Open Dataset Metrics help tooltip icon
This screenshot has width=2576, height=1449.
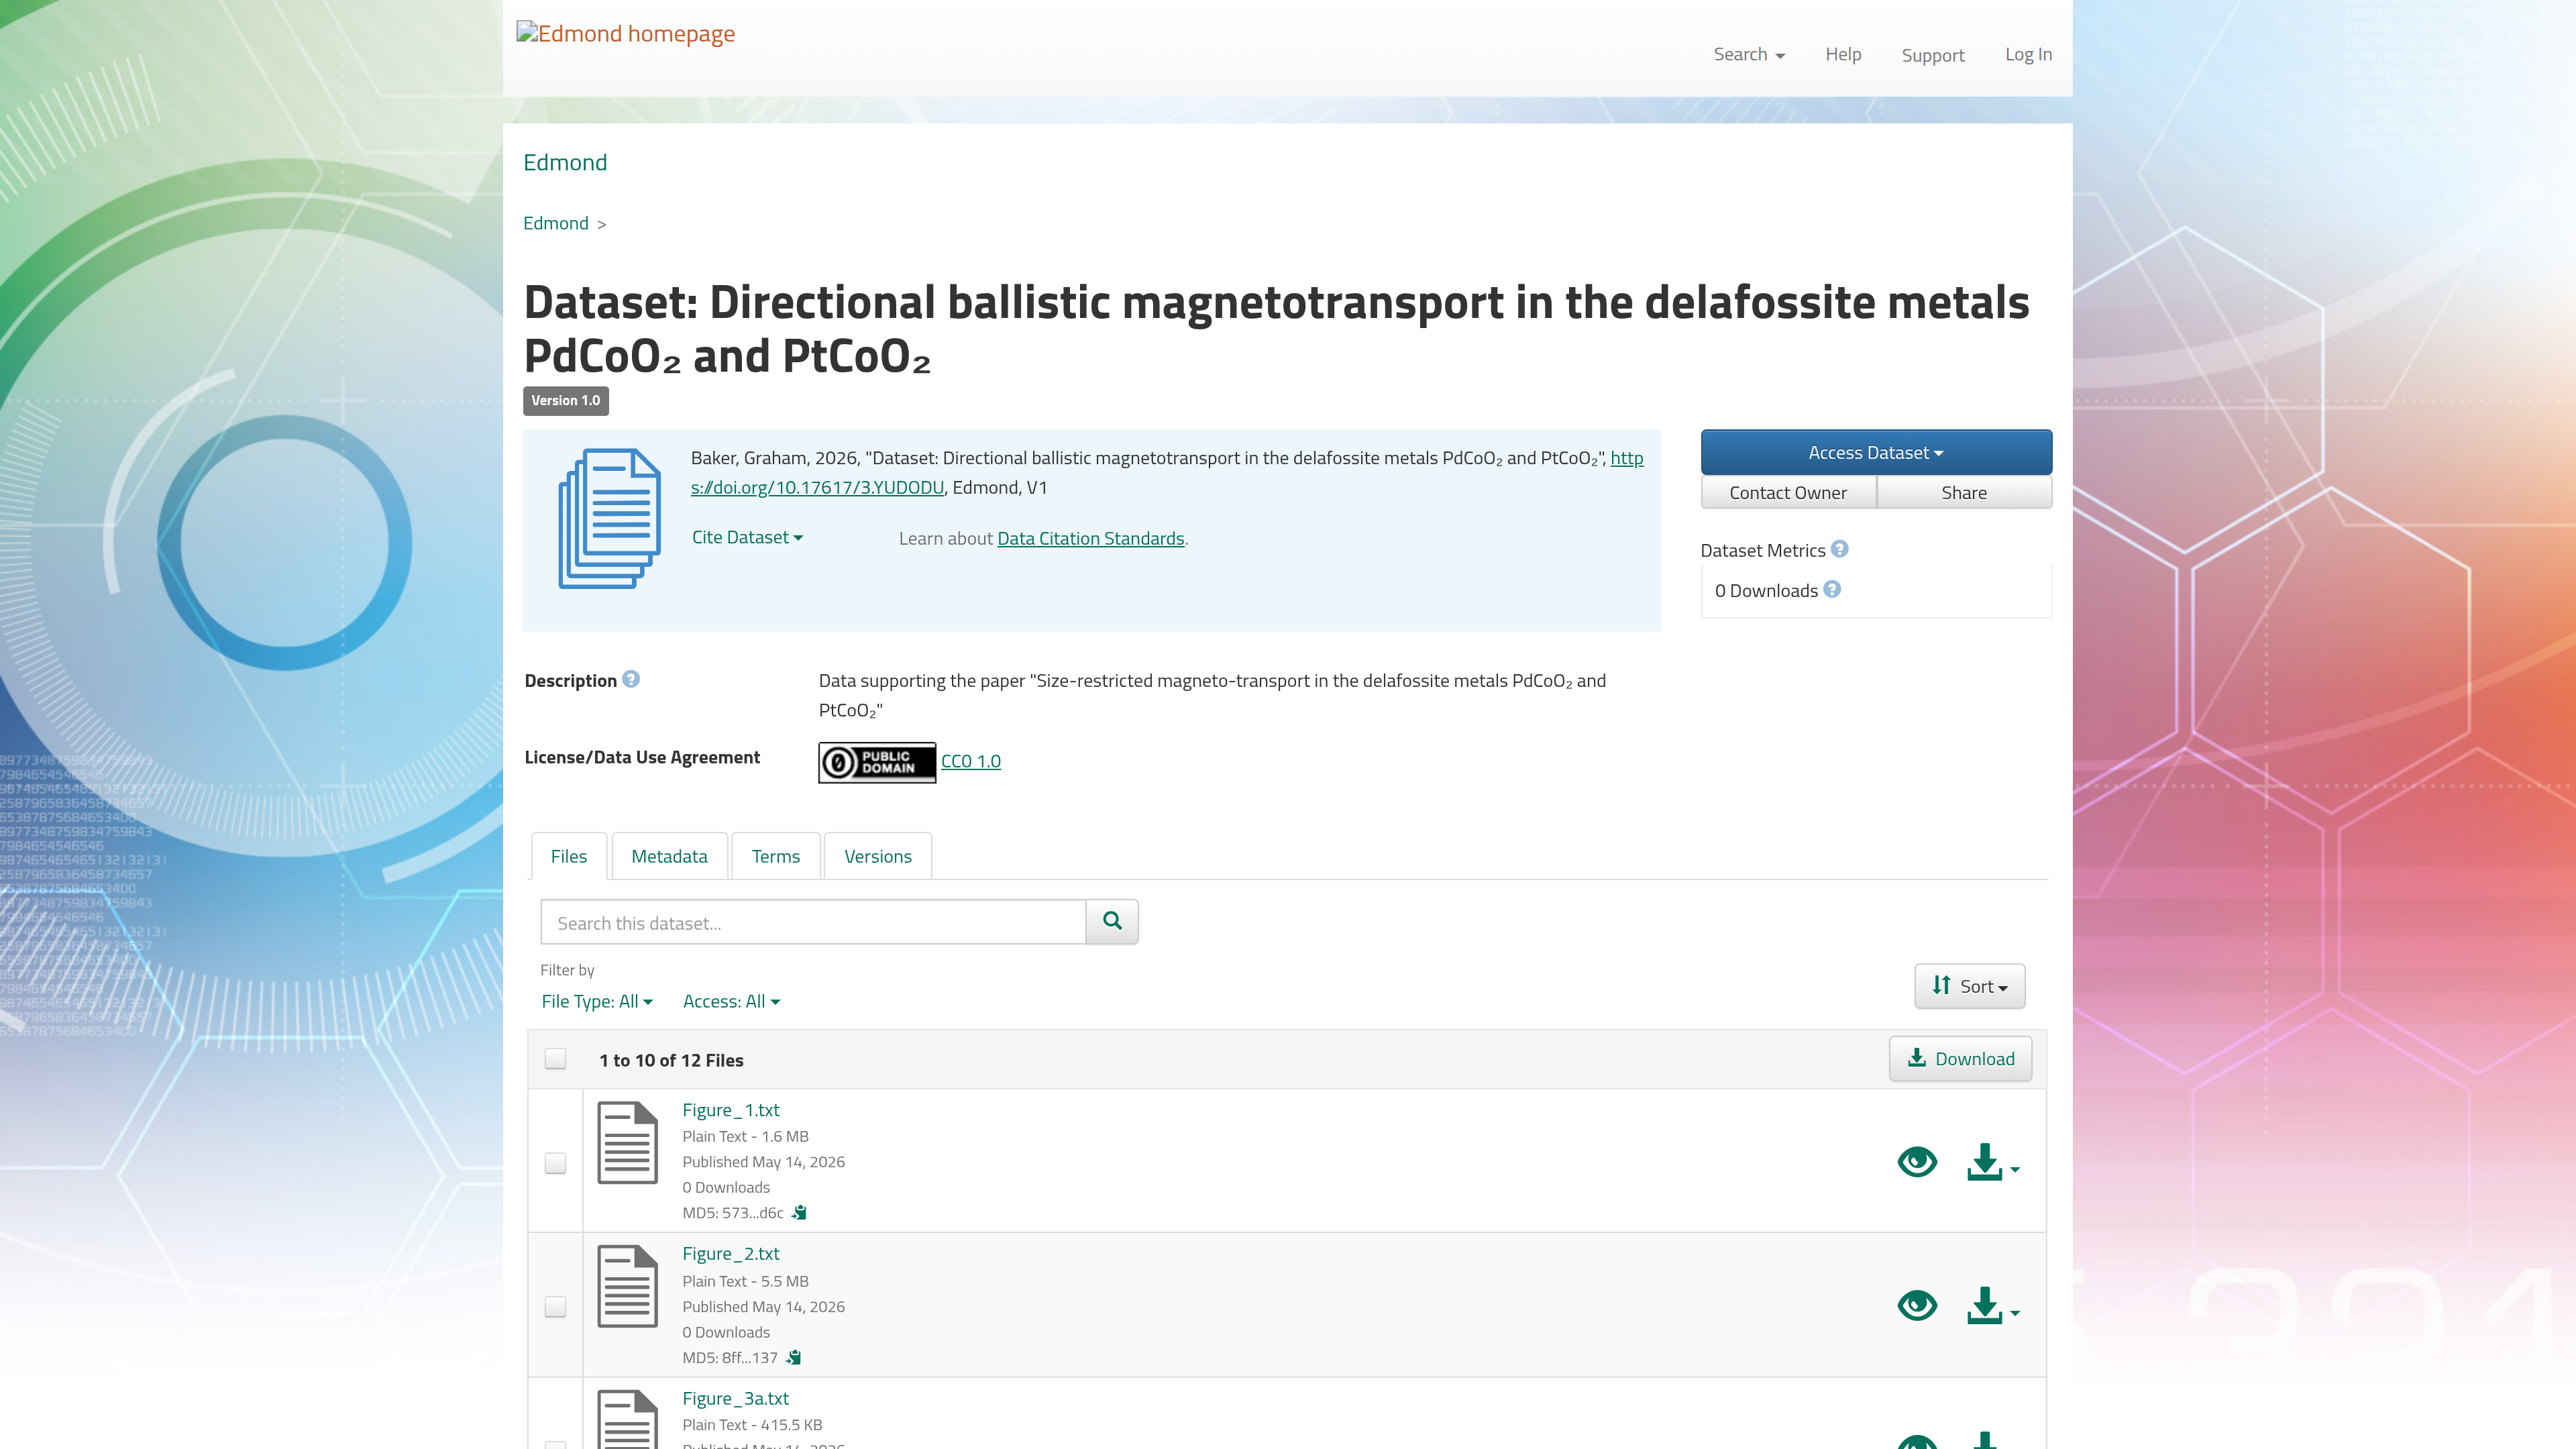[1839, 549]
